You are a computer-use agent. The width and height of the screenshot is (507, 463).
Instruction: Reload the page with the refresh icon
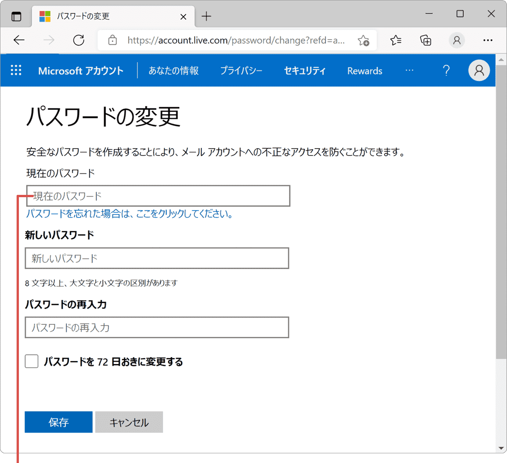tap(78, 40)
